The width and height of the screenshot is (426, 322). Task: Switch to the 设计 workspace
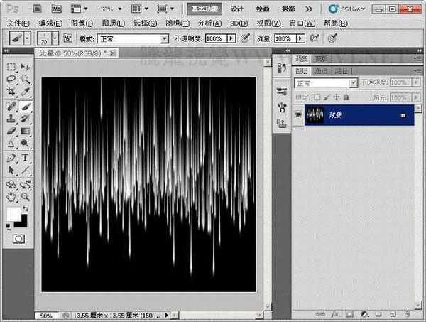[x=237, y=9]
